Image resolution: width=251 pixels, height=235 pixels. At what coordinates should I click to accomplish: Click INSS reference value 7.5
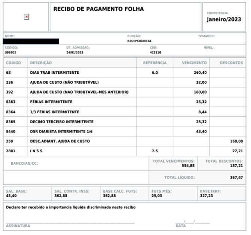tap(155, 151)
